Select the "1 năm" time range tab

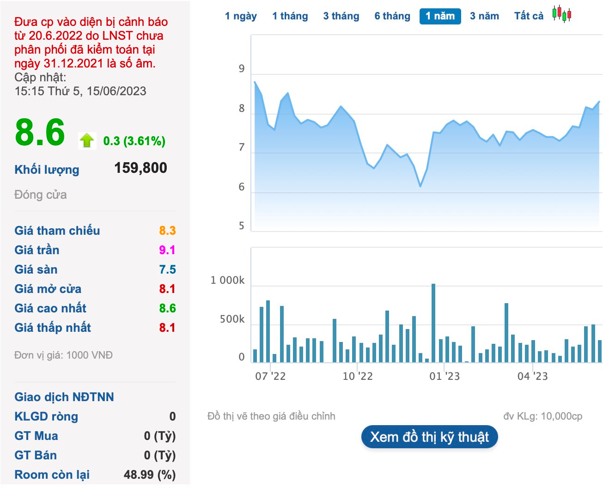click(440, 16)
